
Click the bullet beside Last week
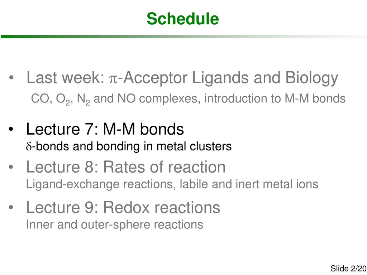11,78
